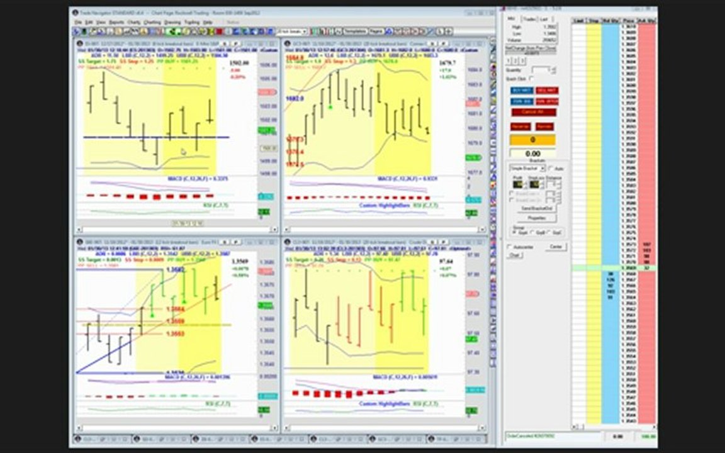Select the GrpA radio button

click(514, 233)
